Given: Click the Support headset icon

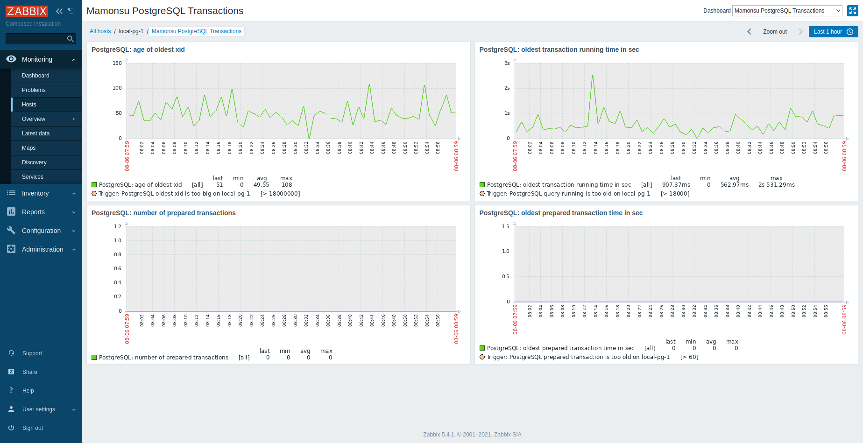Looking at the screenshot, I should [11, 353].
